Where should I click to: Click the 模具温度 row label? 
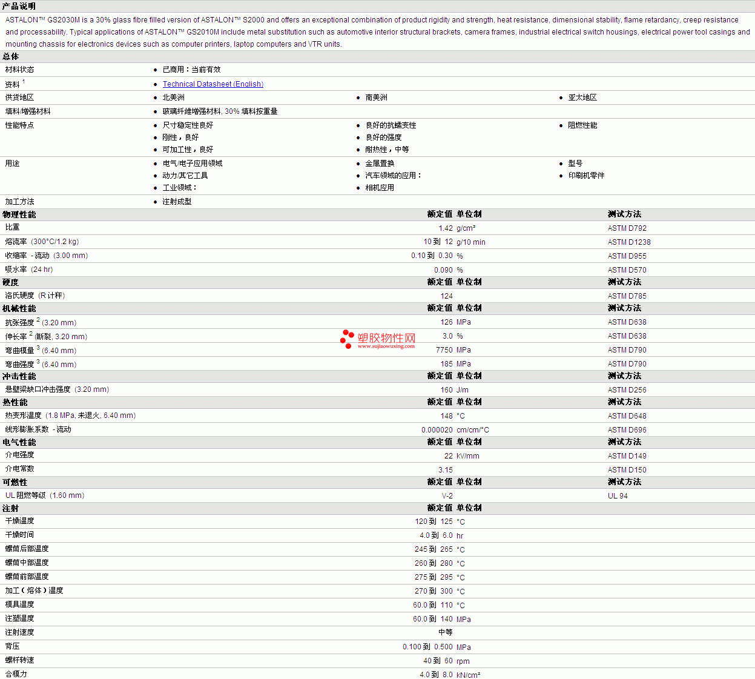19,604
